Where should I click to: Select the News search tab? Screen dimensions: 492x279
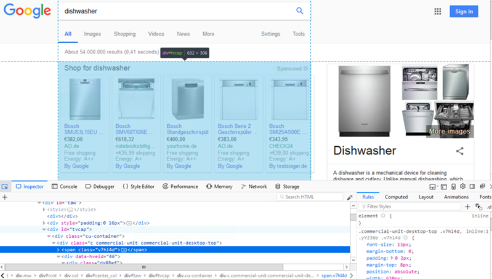pyautogui.click(x=183, y=34)
